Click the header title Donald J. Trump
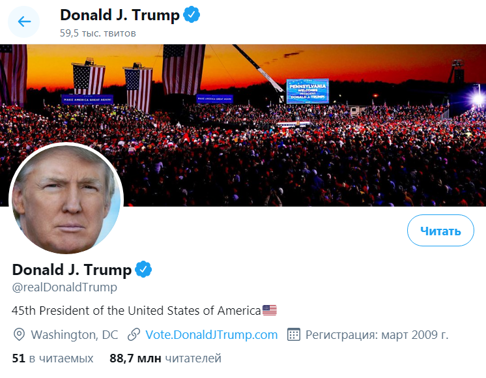The height and width of the screenshot is (378, 486). click(x=119, y=15)
